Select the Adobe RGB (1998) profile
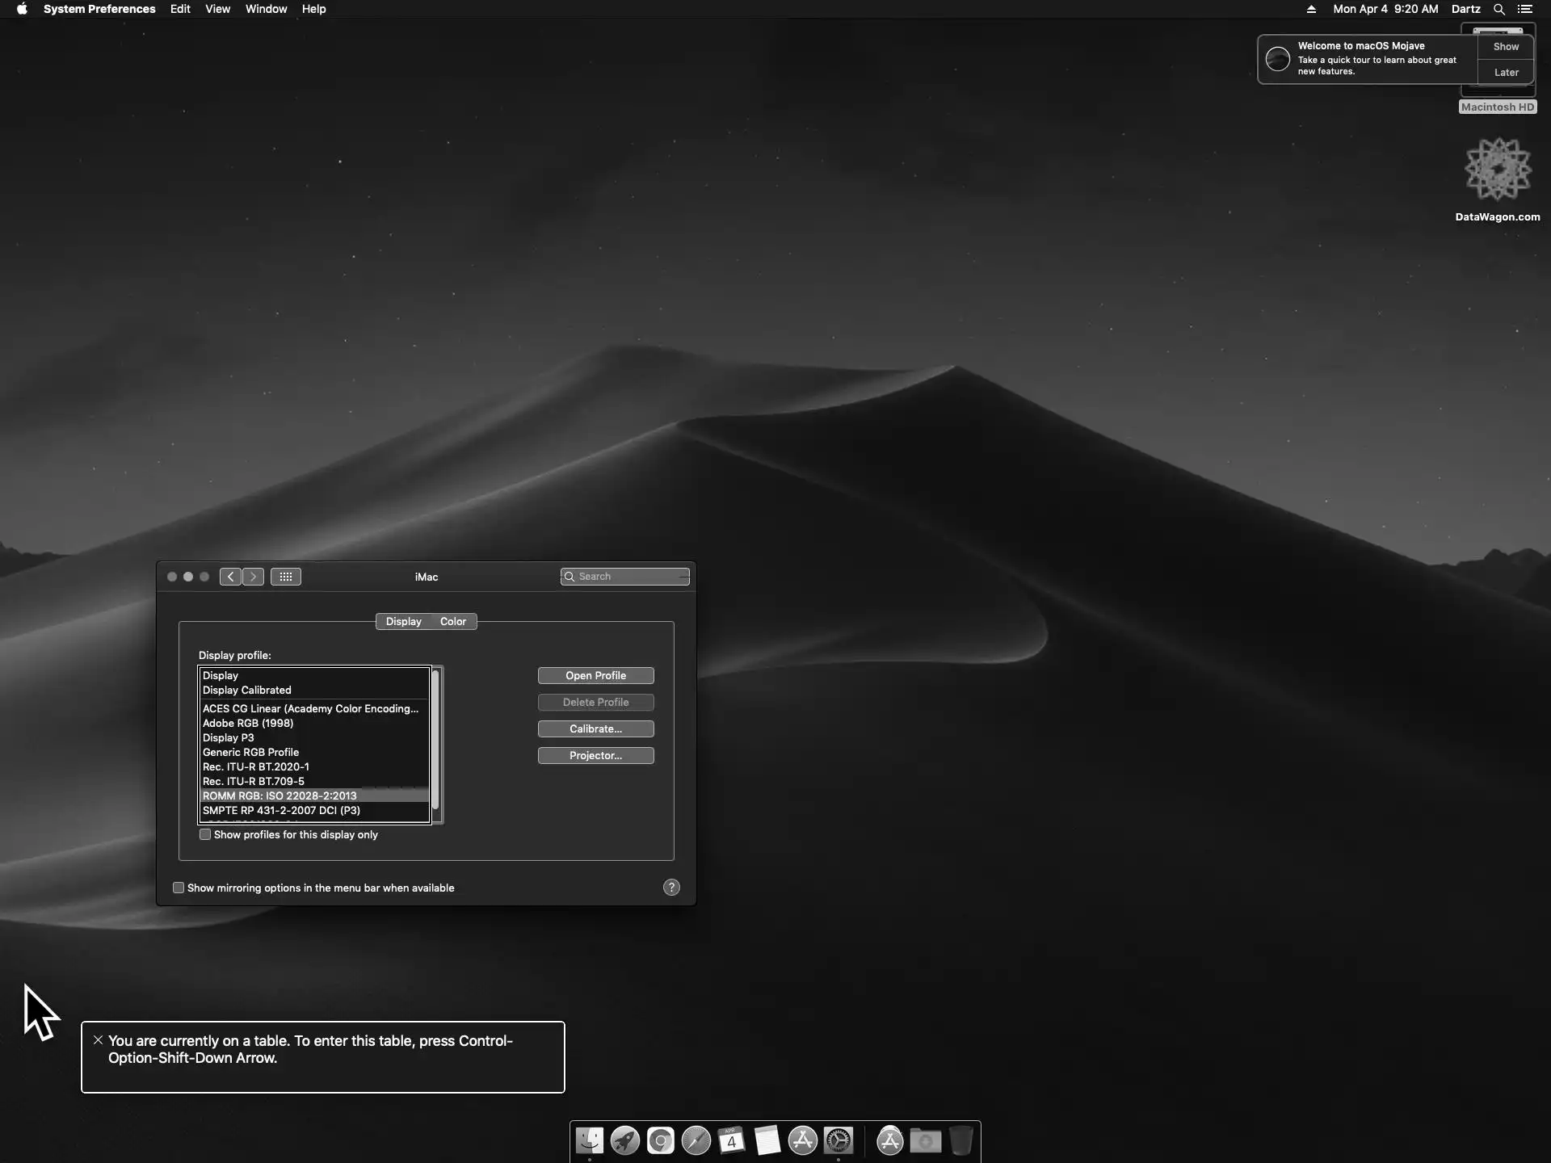 [x=248, y=723]
